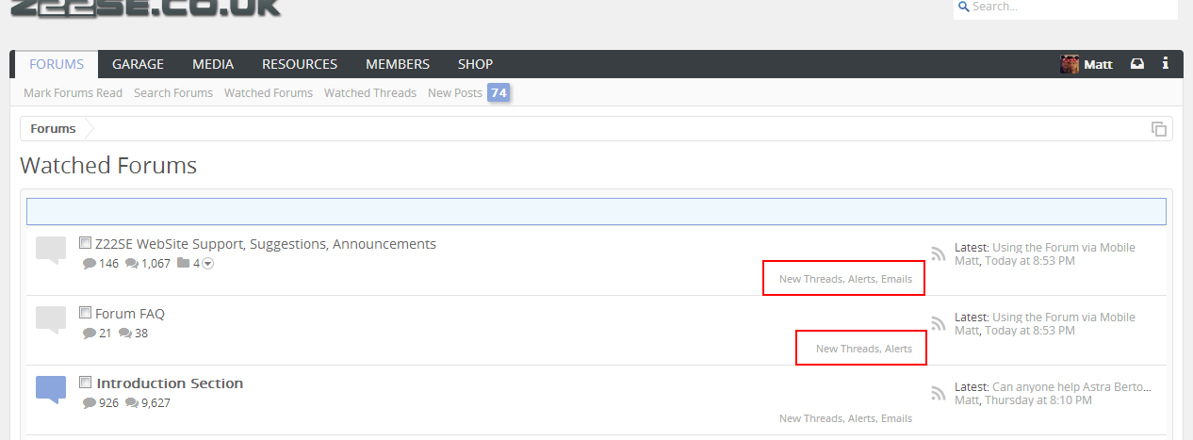This screenshot has height=440, width=1193.
Task: Click 'New Threads, Alerts' under Forum FAQ
Action: pyautogui.click(x=864, y=349)
